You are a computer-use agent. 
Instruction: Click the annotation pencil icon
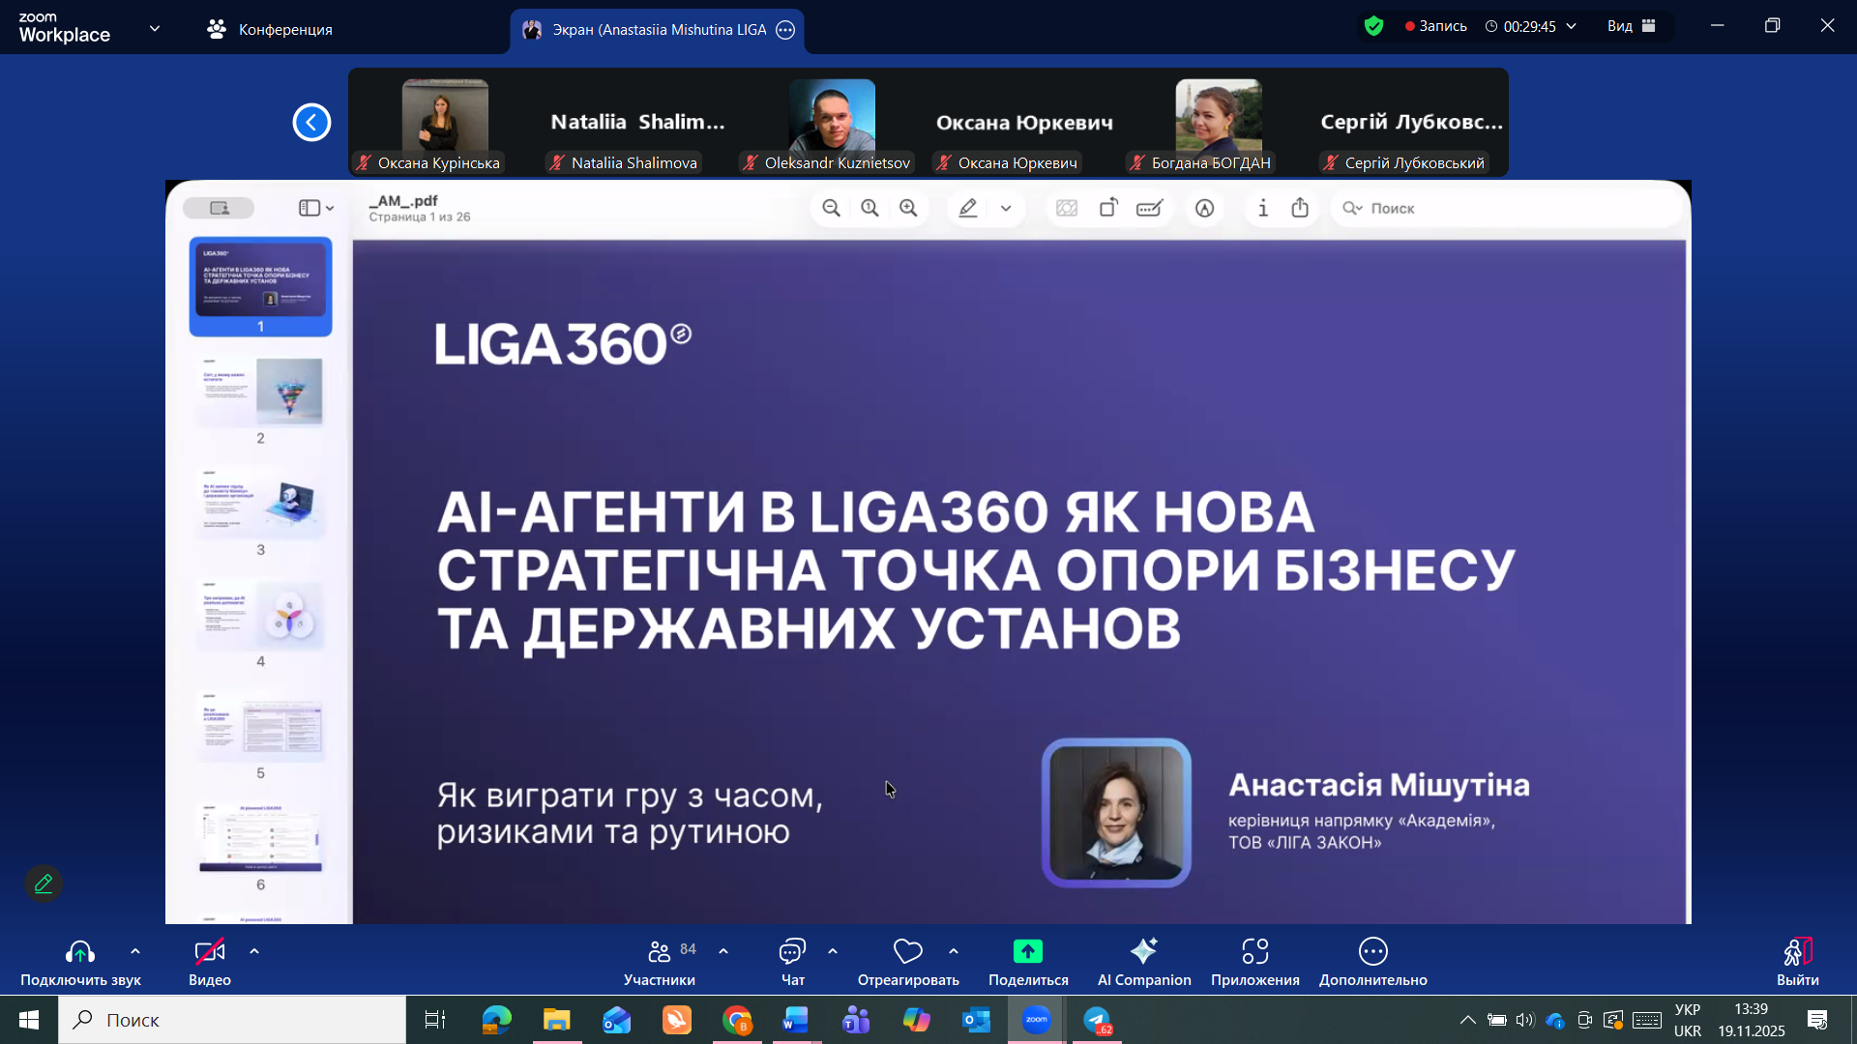tap(44, 884)
